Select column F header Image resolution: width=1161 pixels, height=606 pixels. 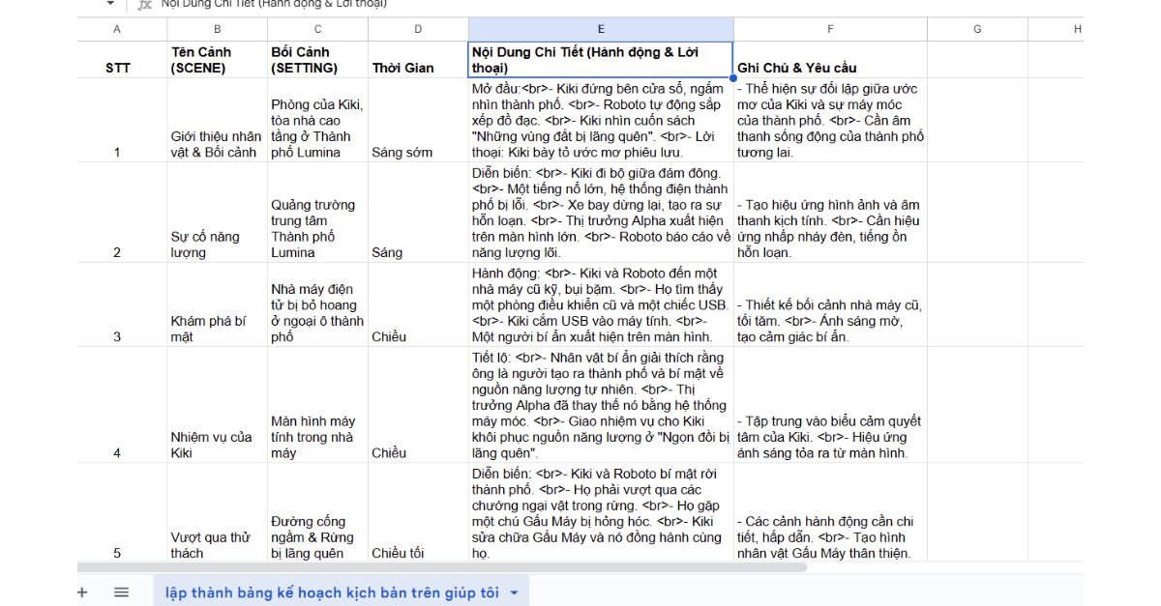[x=830, y=29]
